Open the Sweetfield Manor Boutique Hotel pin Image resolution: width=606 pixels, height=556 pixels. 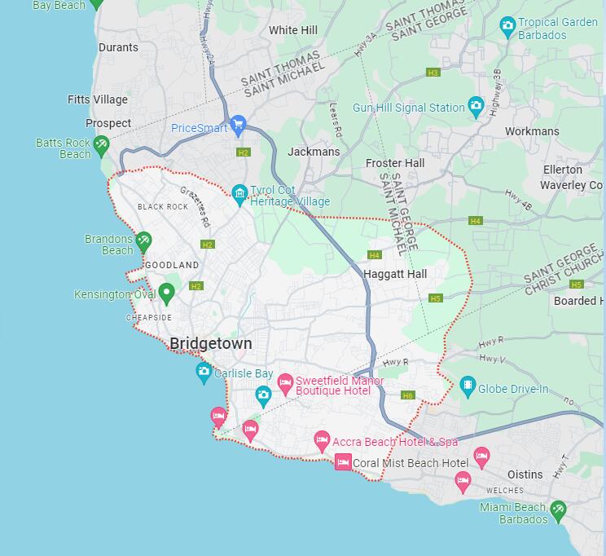click(285, 384)
